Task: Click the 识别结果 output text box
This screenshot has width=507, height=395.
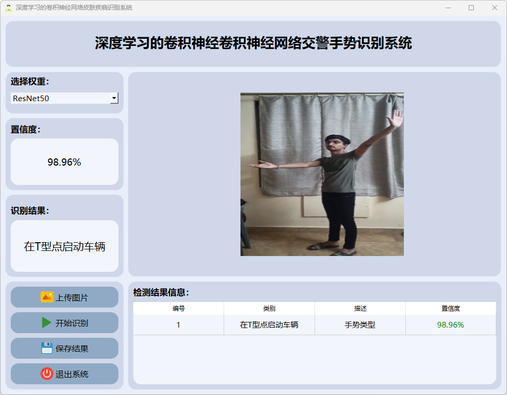Action: 64,246
